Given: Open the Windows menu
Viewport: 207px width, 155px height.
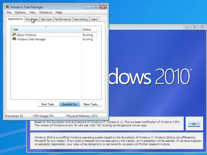Looking at the screenshot, I should (46, 12).
